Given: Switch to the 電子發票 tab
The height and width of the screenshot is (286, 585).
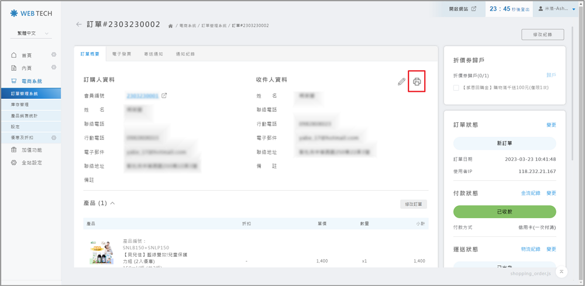Looking at the screenshot, I should click(122, 54).
